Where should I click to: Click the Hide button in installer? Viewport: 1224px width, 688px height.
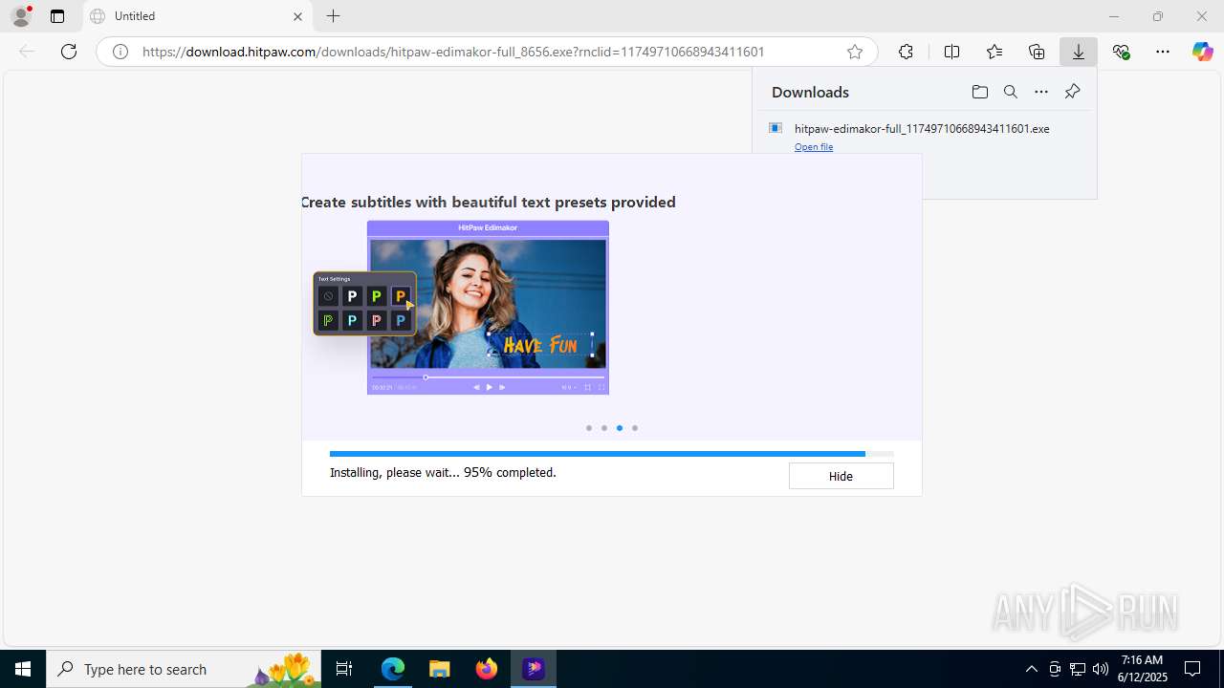(841, 476)
